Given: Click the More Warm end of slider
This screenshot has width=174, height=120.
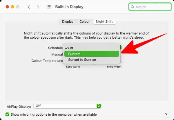Looking at the screenshot, I should click(x=114, y=67).
